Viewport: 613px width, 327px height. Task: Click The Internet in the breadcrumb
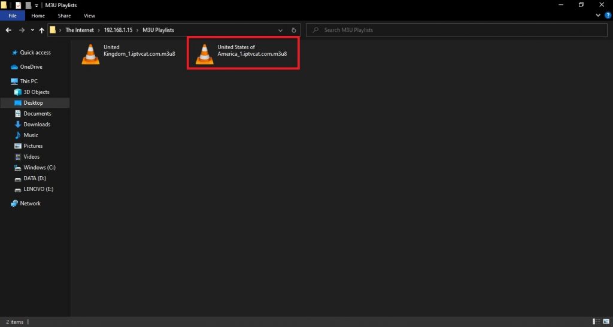click(80, 30)
